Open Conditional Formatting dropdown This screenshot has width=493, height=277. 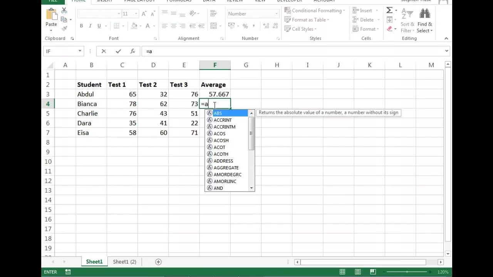315,10
